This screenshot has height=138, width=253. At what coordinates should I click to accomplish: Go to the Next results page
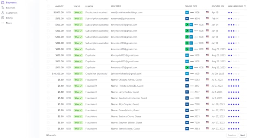(243, 135)
